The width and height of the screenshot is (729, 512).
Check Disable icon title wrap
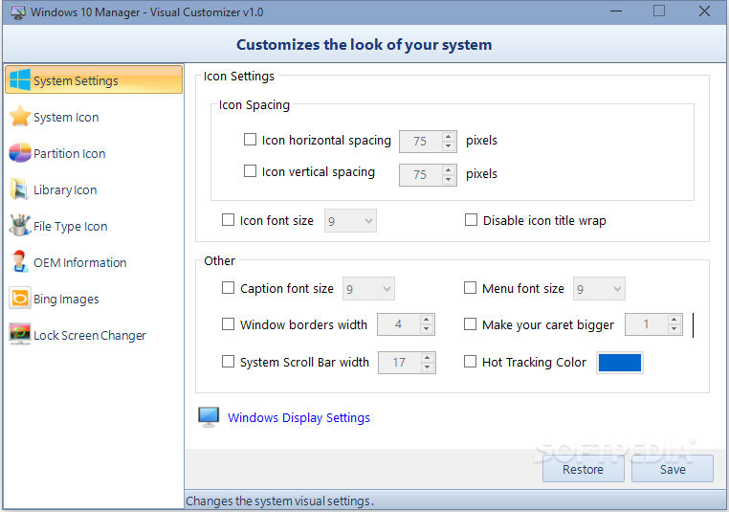(471, 219)
